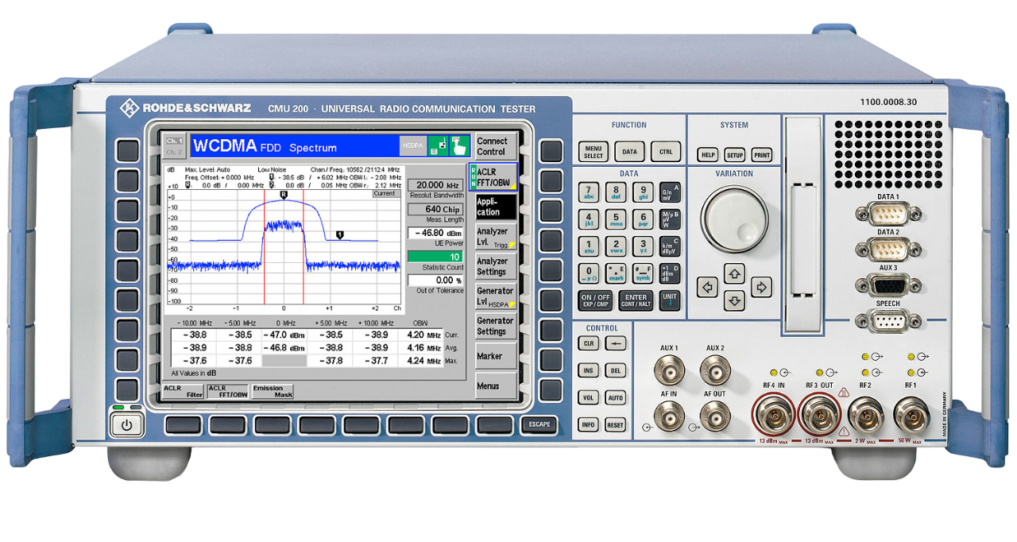Tap numeric key 9 ghi
The image size is (1017, 542).
(x=643, y=192)
